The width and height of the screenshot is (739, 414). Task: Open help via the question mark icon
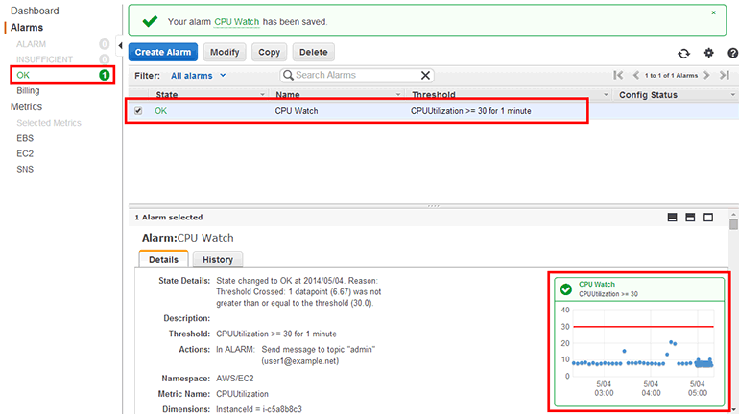pyautogui.click(x=732, y=54)
